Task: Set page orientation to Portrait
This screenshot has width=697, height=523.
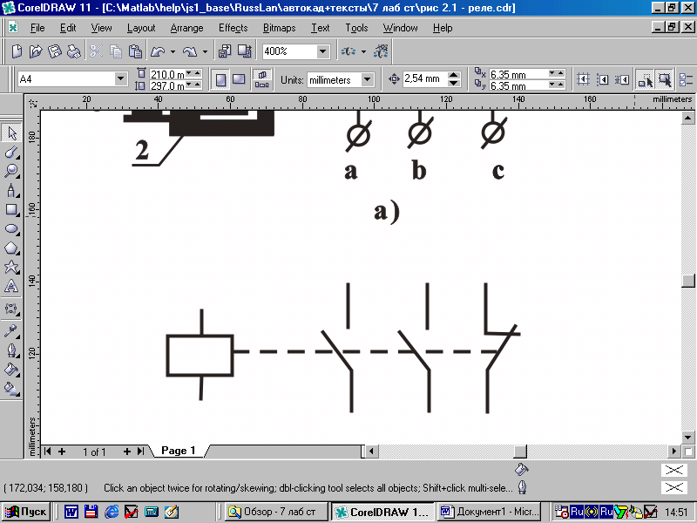Action: click(220, 79)
